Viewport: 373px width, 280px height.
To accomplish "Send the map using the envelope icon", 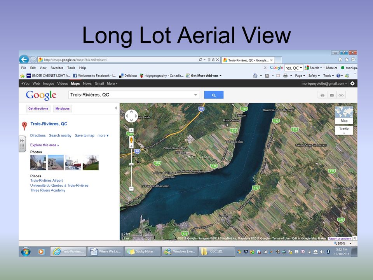I will (331, 95).
